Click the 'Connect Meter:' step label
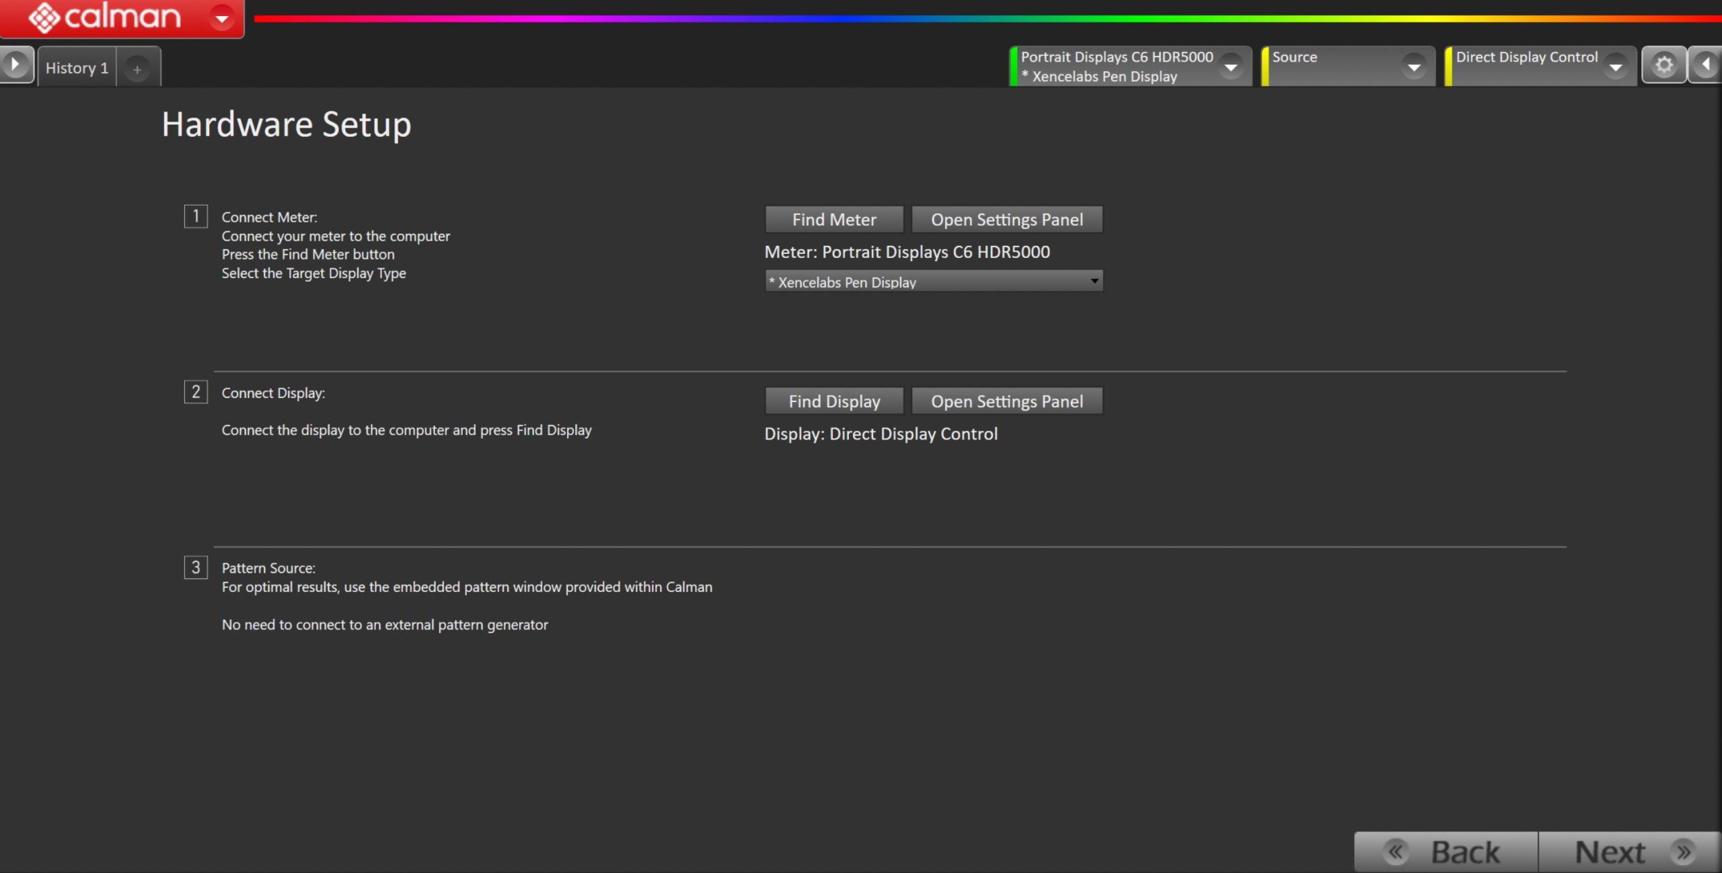 [270, 217]
